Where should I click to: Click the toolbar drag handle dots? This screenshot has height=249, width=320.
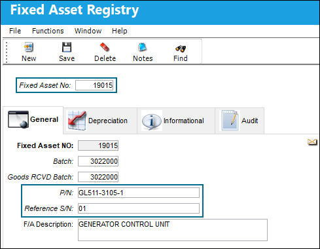(x=7, y=52)
